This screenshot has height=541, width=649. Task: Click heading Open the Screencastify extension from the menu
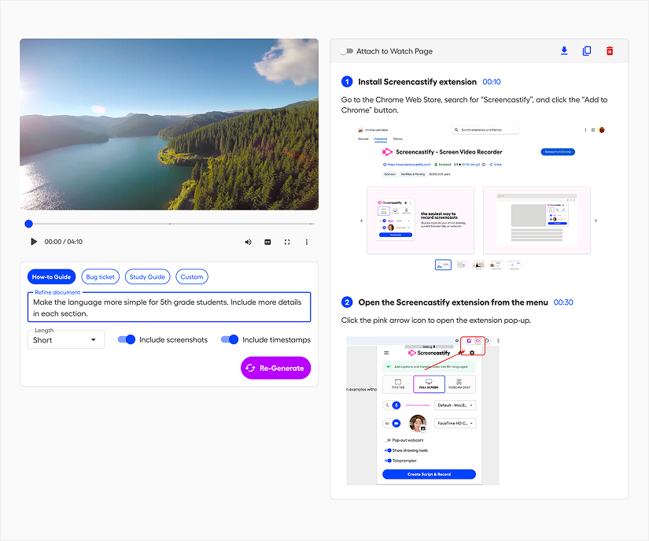(453, 302)
